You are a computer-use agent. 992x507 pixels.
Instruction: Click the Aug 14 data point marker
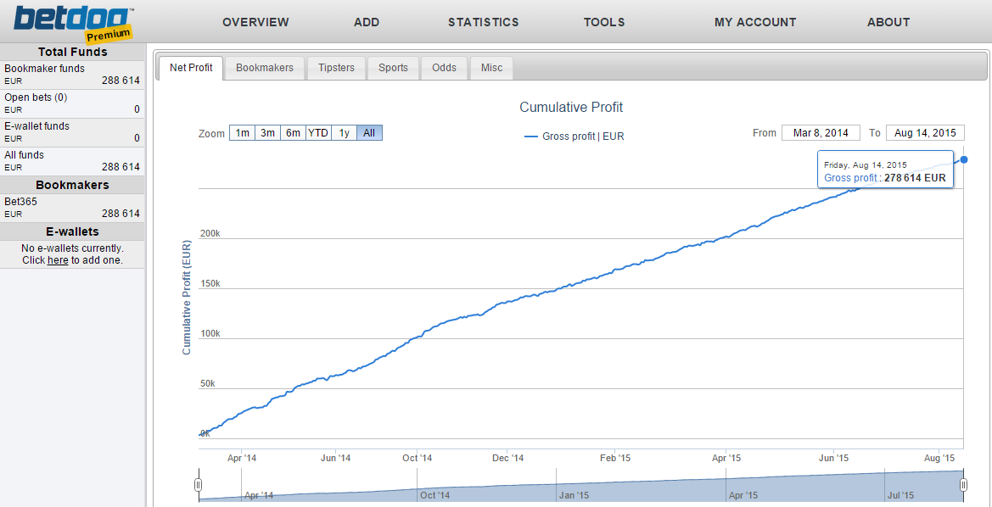tap(964, 159)
